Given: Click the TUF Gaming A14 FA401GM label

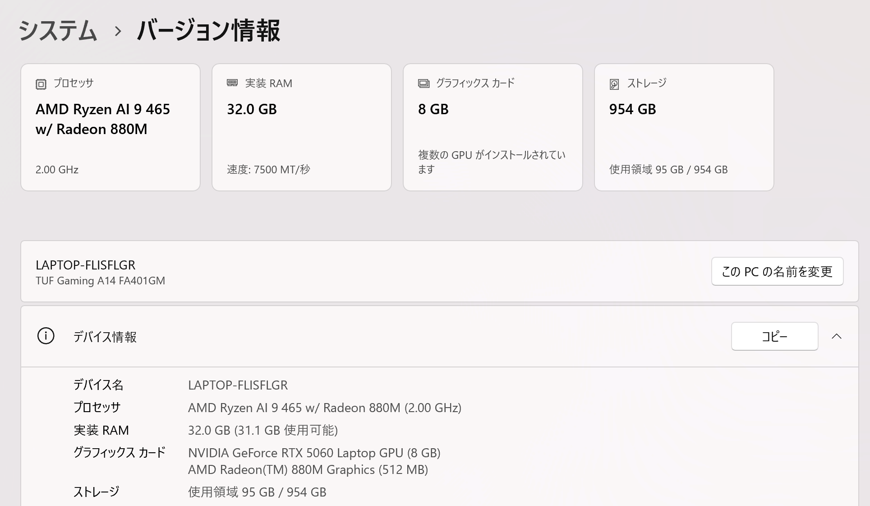Looking at the screenshot, I should [100, 281].
